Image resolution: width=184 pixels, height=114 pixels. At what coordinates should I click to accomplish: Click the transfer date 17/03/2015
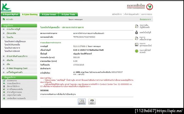pos(79,65)
